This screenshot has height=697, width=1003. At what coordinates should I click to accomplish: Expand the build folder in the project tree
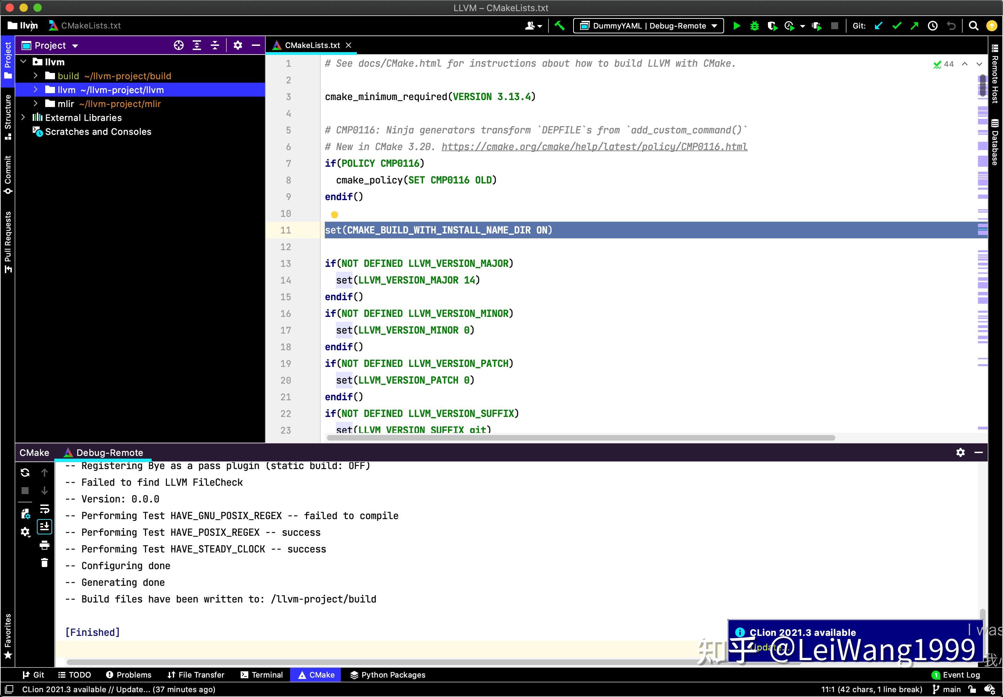pos(35,76)
